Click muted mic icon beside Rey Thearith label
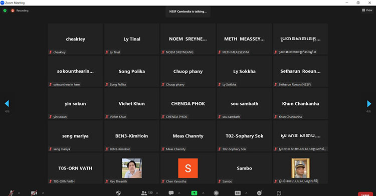The width and height of the screenshot is (376, 196). (x=107, y=181)
